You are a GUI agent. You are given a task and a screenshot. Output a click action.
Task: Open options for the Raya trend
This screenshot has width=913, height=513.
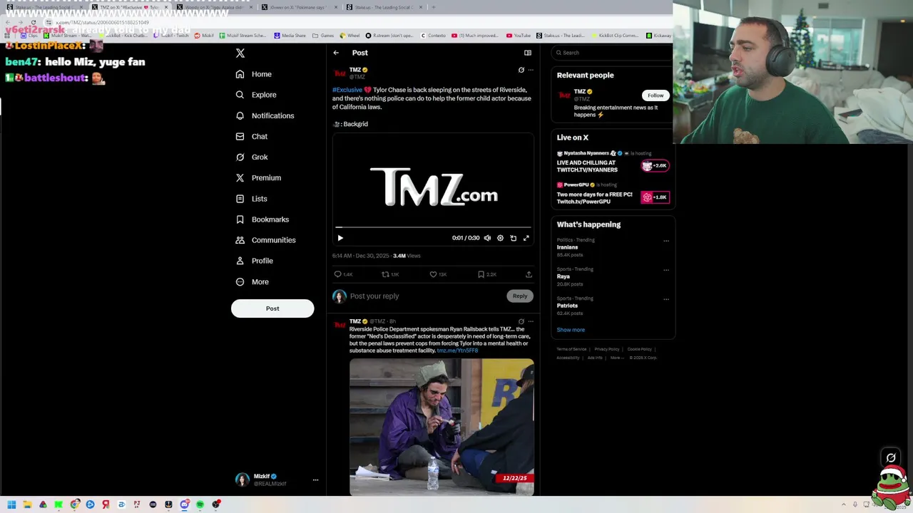tap(666, 270)
